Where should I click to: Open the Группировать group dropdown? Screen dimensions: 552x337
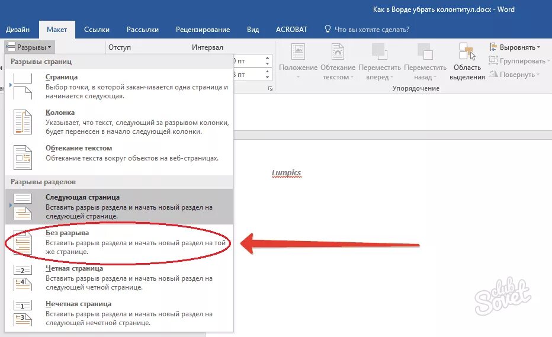[x=519, y=61]
